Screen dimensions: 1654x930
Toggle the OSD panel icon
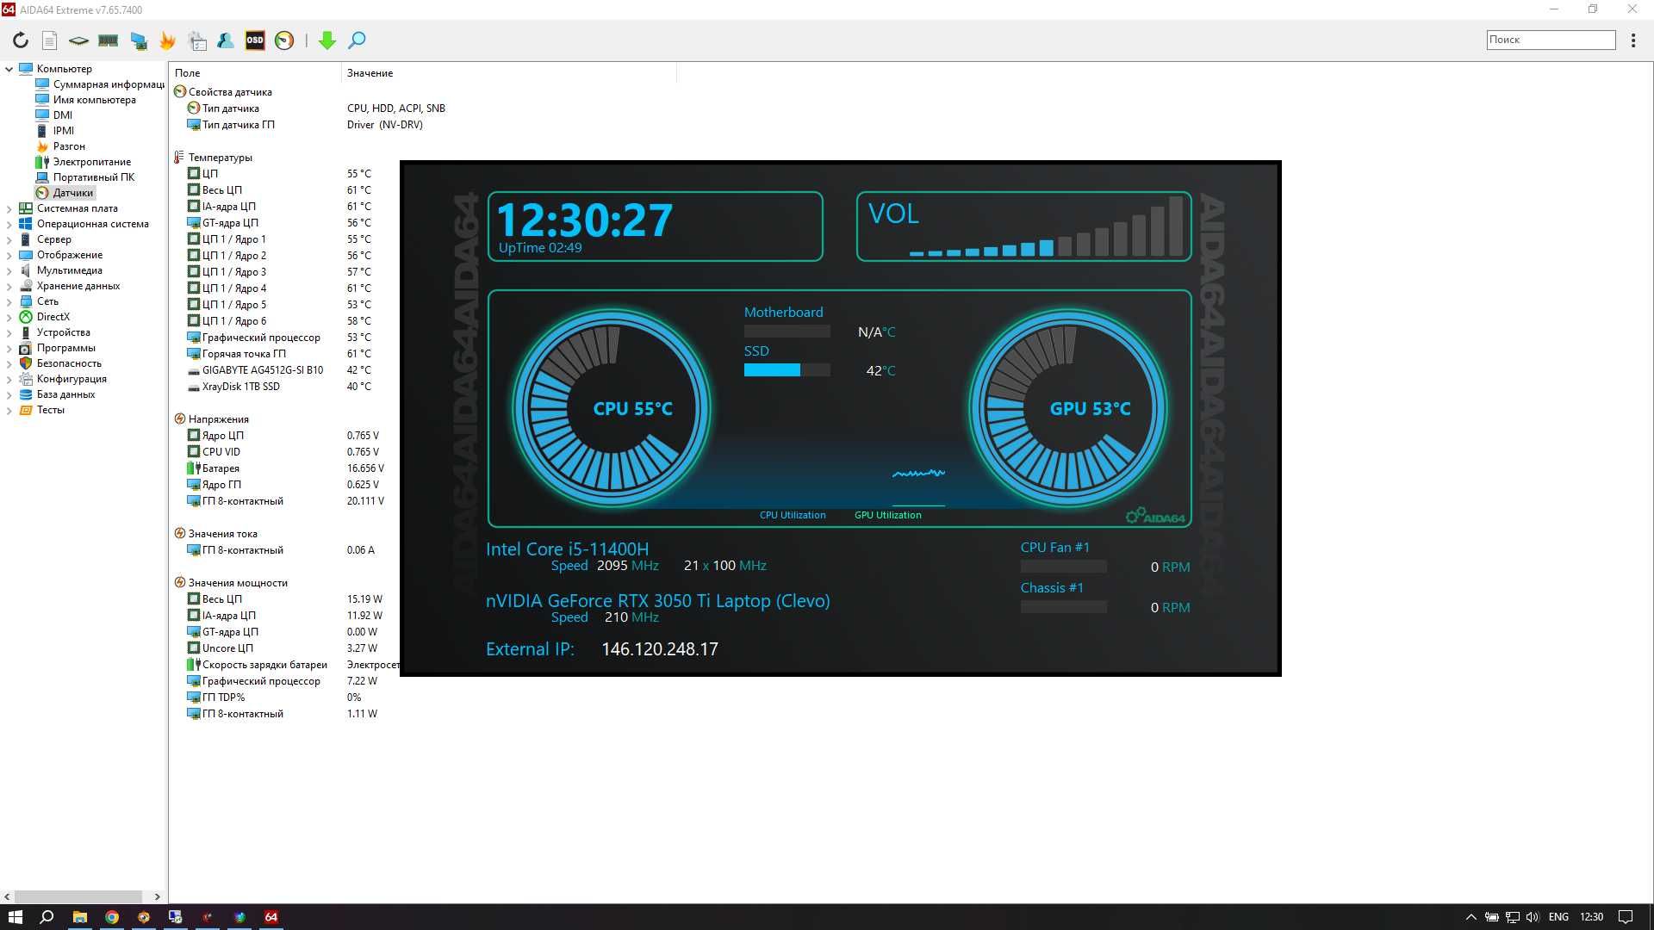click(255, 40)
